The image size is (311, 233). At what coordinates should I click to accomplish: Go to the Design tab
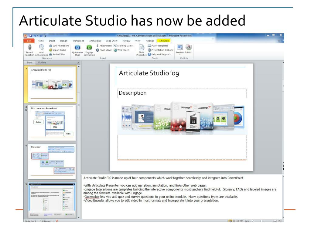click(x=64, y=41)
